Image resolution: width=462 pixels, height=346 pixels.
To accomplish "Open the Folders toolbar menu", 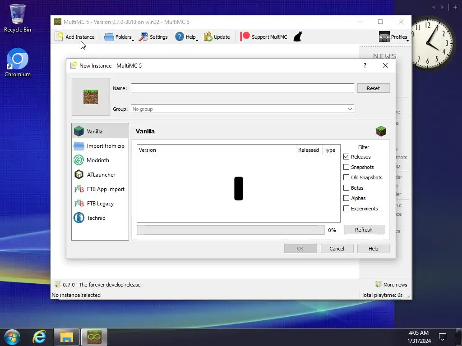I will [x=119, y=37].
